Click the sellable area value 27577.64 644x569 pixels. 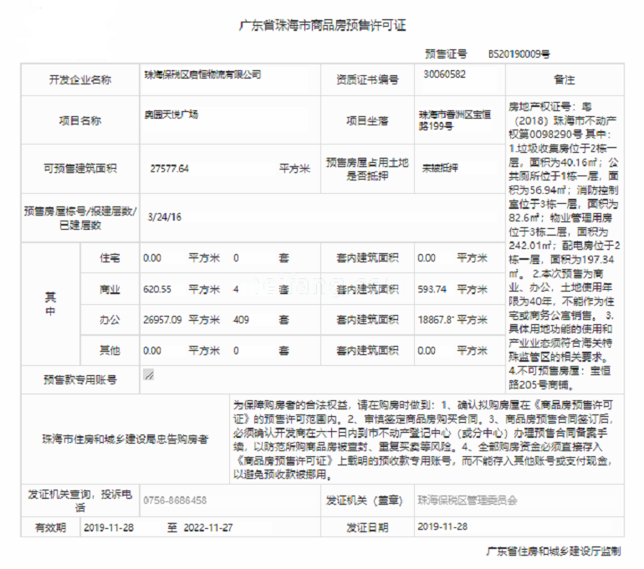click(x=170, y=168)
